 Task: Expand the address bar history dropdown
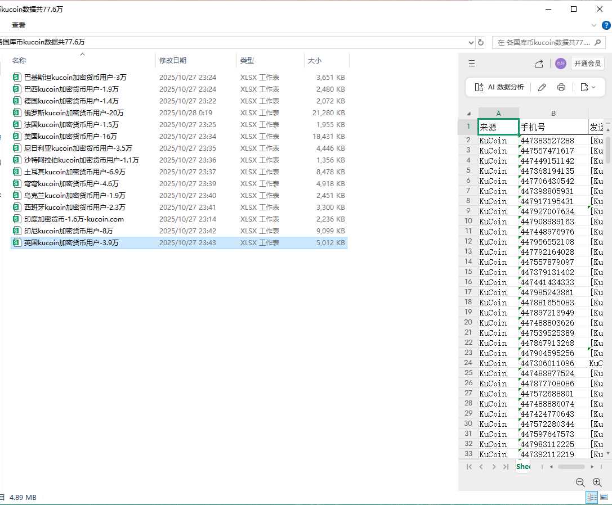click(x=471, y=42)
